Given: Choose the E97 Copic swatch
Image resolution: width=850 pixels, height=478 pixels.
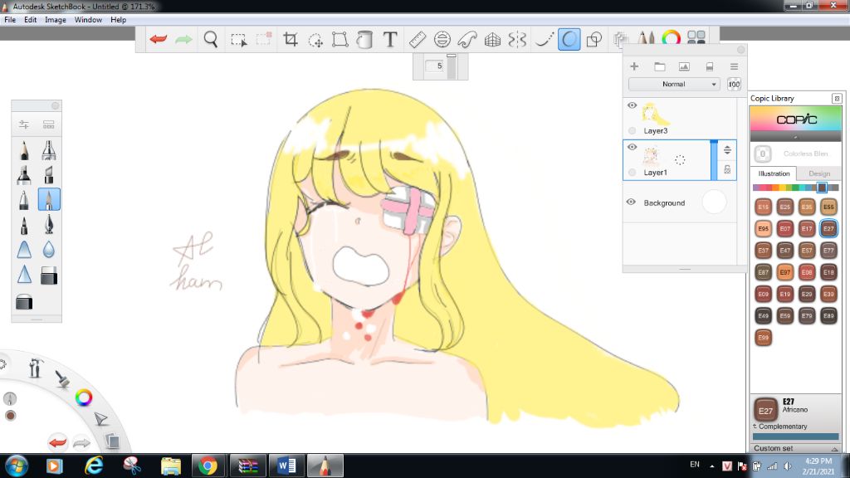Looking at the screenshot, I should (x=785, y=272).
